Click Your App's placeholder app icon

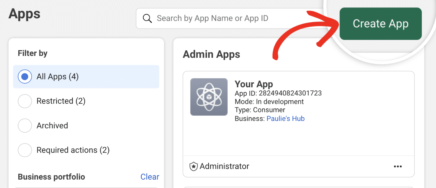(x=209, y=97)
